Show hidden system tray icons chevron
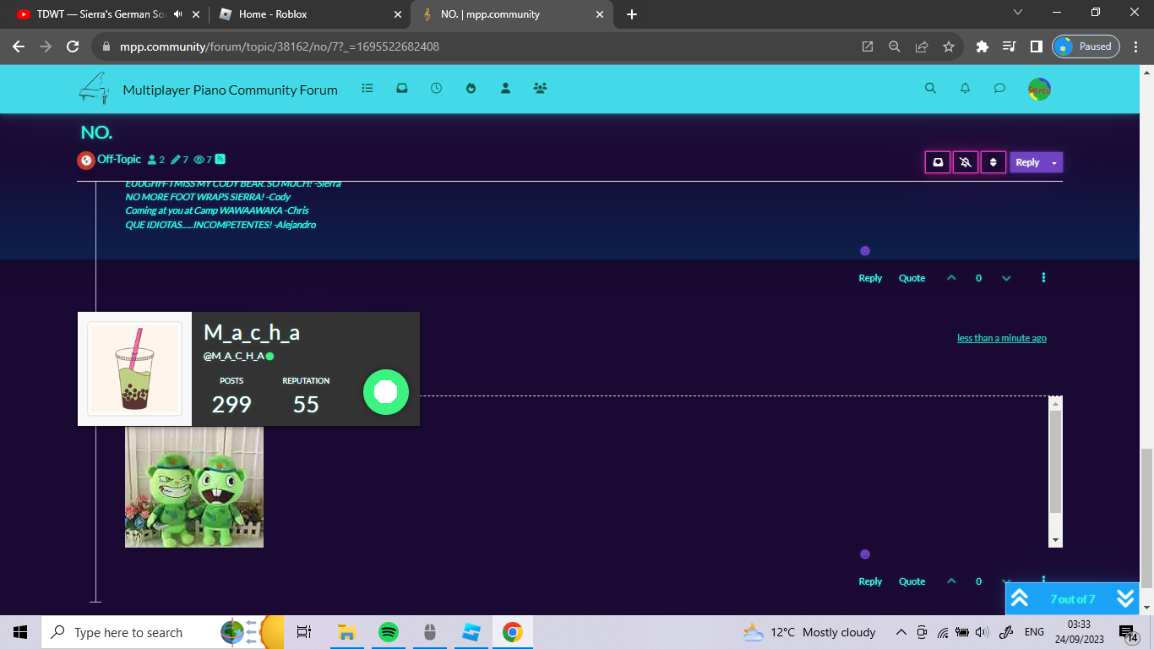This screenshot has width=1154, height=649. coord(901,632)
